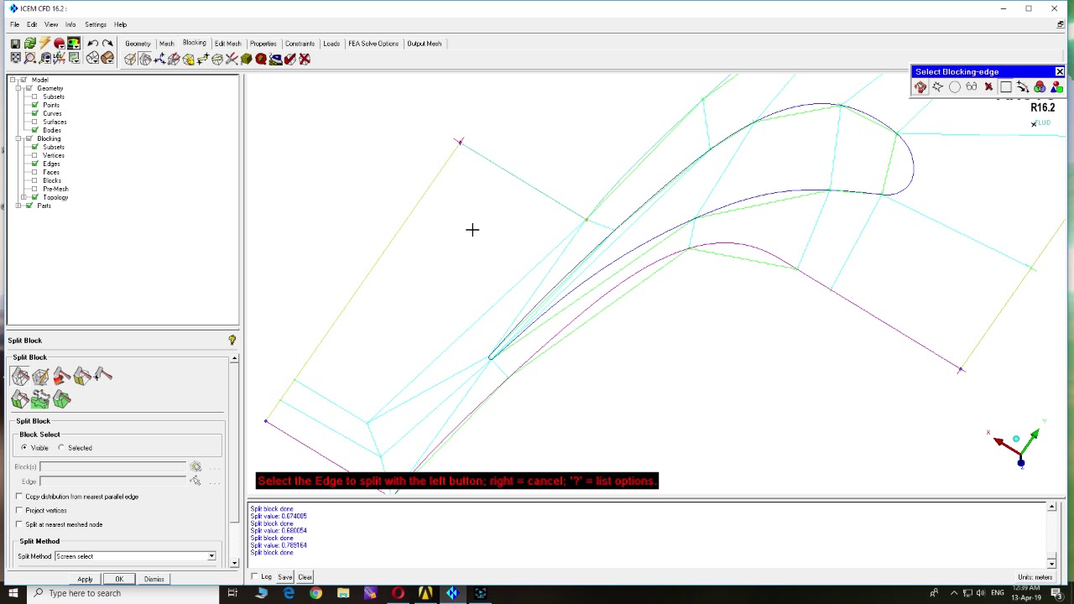The width and height of the screenshot is (1074, 604).
Task: Click the Undo arrow in the toolbar
Action: (92, 44)
